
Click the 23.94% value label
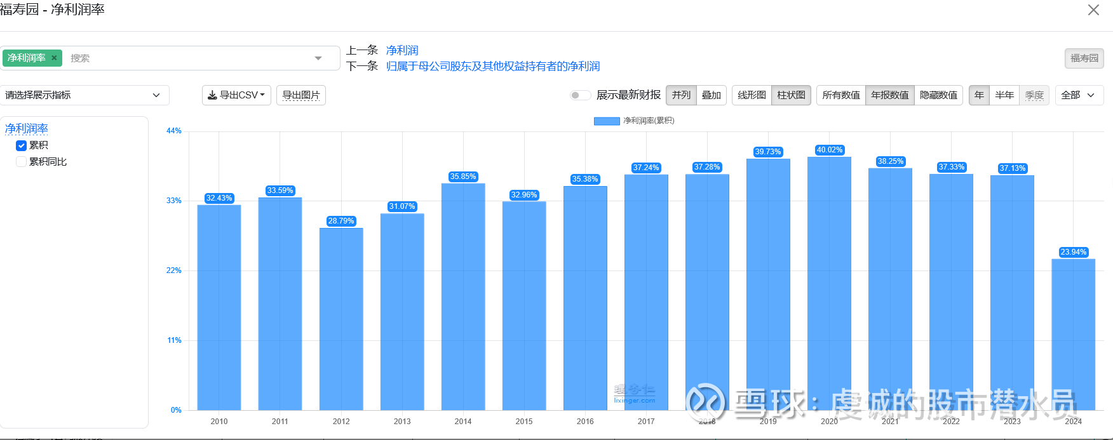point(1074,252)
